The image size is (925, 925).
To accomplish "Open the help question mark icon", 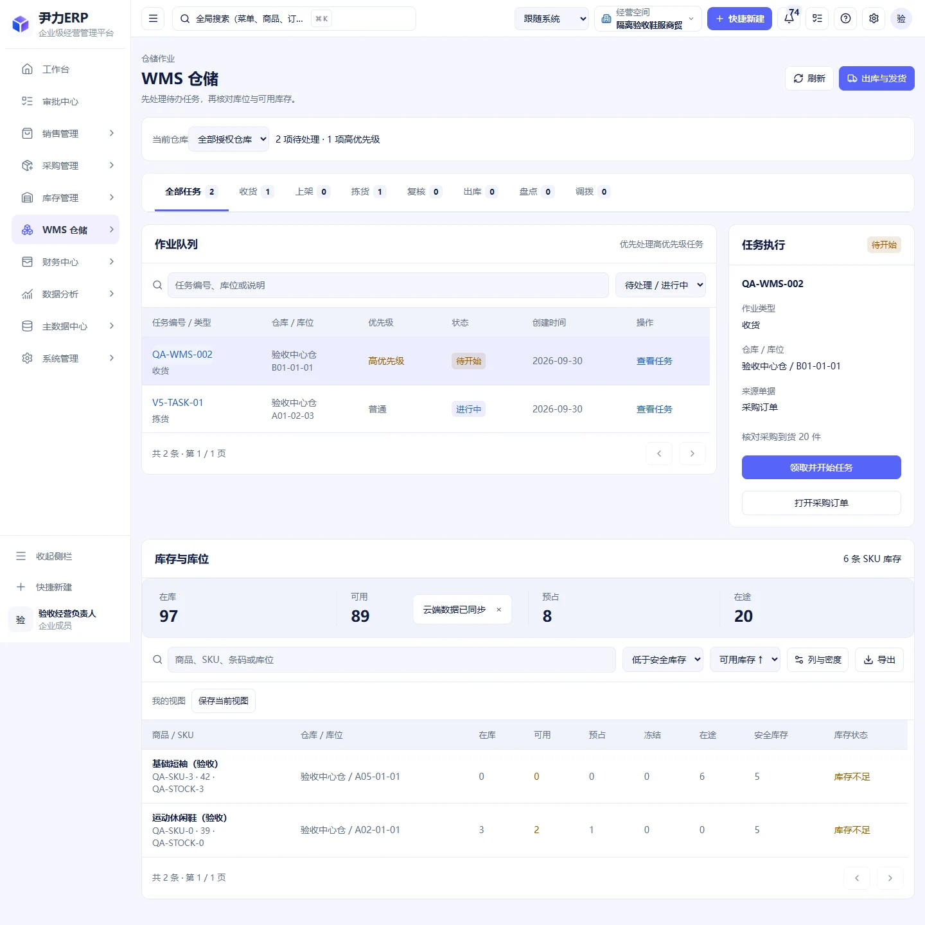I will [845, 19].
